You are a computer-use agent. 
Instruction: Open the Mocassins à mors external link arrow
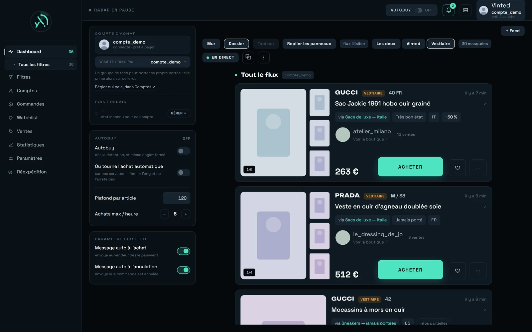coord(485,310)
